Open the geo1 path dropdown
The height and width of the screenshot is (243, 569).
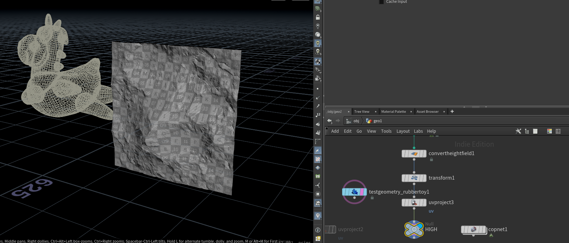pos(377,121)
